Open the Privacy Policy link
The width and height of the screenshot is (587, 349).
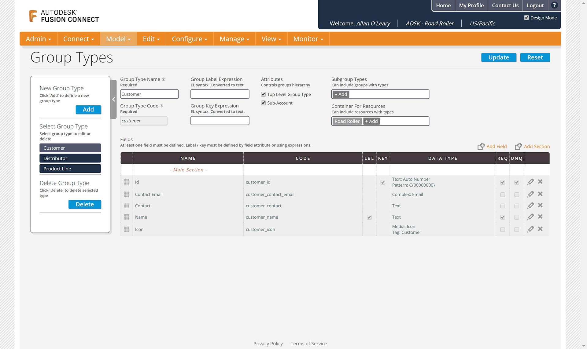point(268,344)
